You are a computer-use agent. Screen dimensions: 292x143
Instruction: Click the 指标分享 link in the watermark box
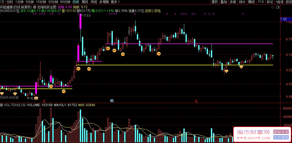point(281,132)
